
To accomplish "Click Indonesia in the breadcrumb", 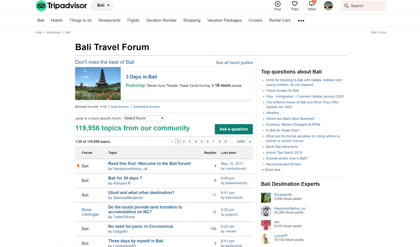I will (53, 33).
